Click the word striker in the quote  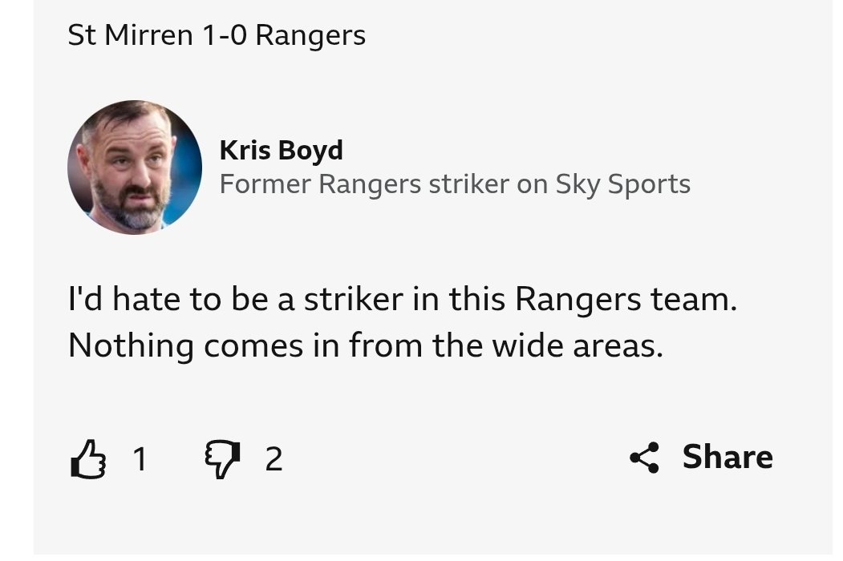click(x=353, y=299)
